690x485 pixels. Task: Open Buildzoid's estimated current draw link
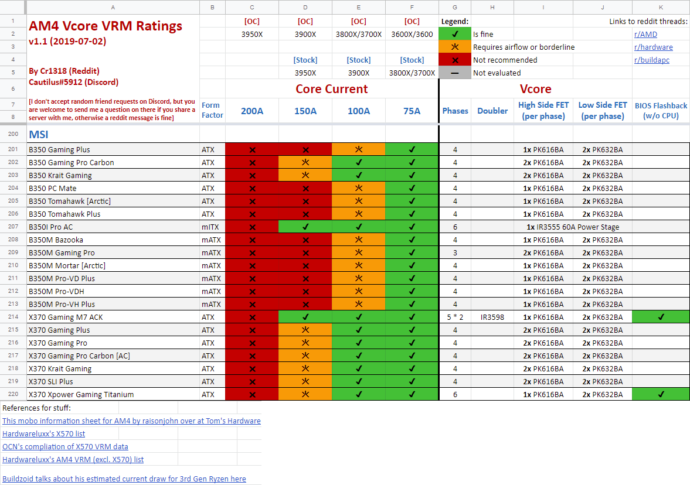point(124,479)
